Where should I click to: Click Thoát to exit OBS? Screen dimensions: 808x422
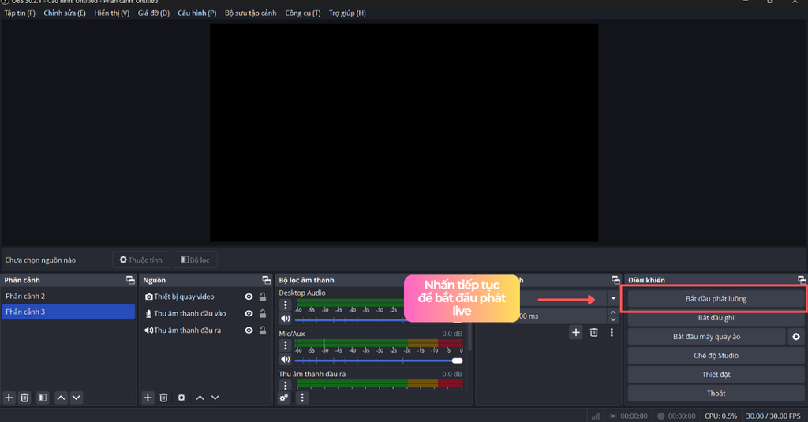pyautogui.click(x=716, y=393)
